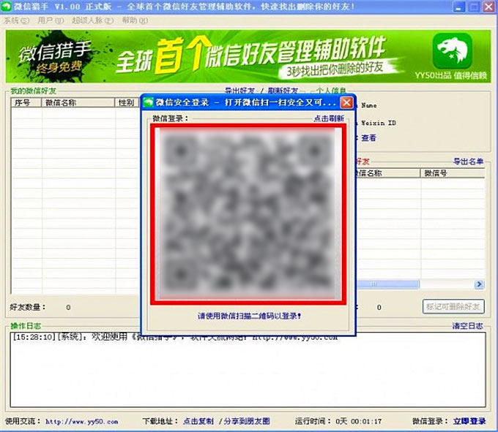Open the 系统(S) menu
498x432 pixels.
pos(17,20)
